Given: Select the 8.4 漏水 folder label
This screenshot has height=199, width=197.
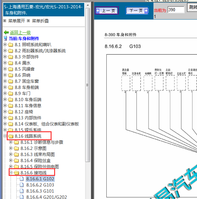Looking at the screenshot, I should [22, 63].
